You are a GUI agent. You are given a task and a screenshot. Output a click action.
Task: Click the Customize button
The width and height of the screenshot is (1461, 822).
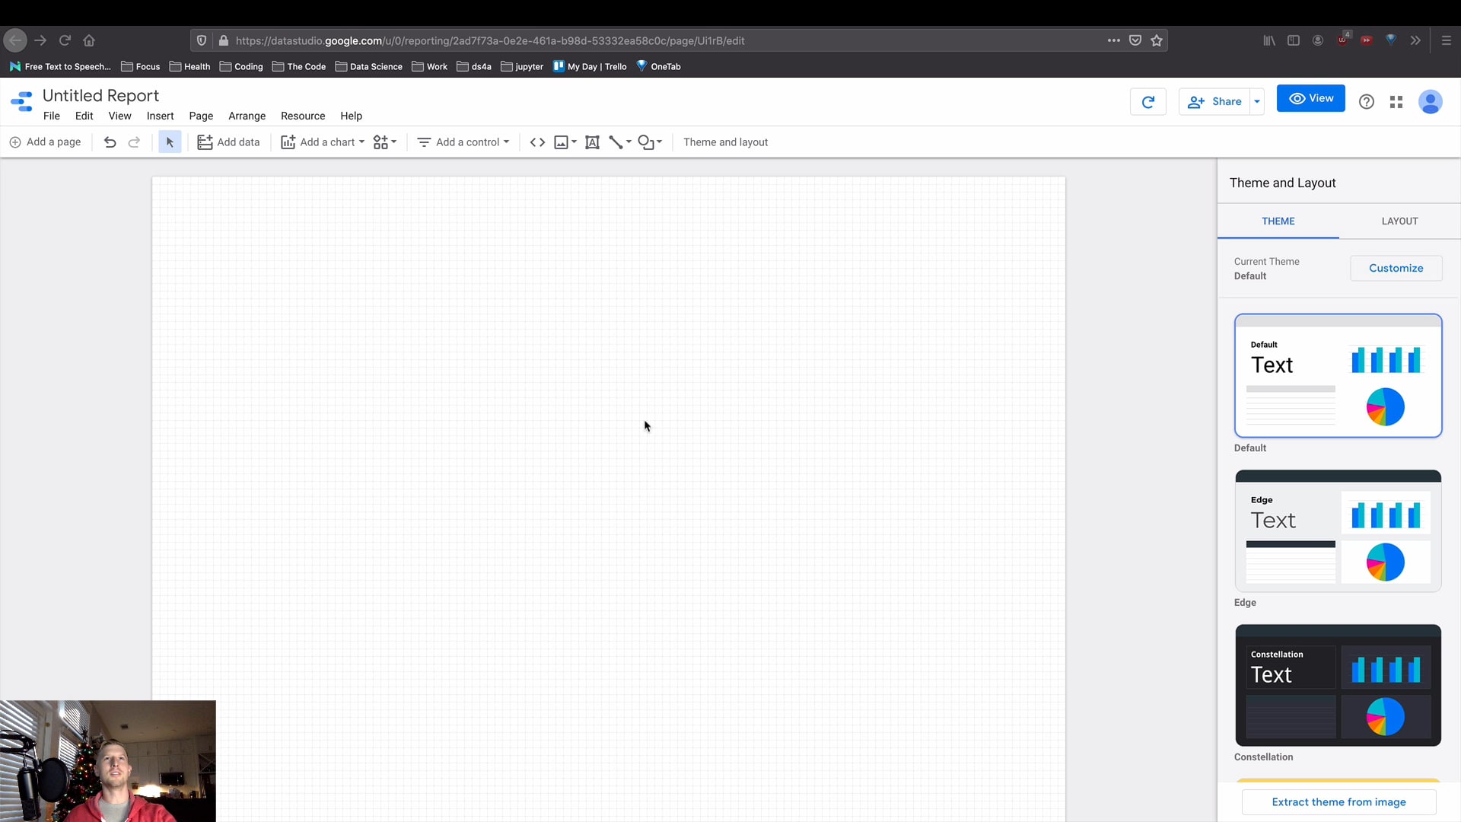click(1396, 267)
